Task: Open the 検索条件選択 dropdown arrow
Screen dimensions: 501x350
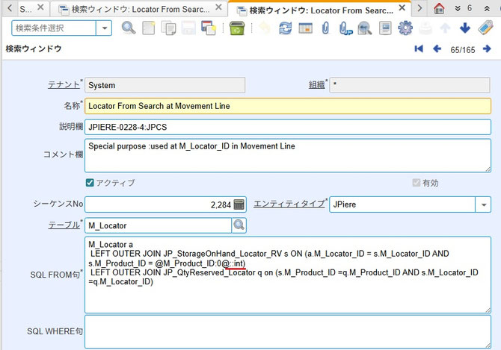Action: pyautogui.click(x=104, y=28)
